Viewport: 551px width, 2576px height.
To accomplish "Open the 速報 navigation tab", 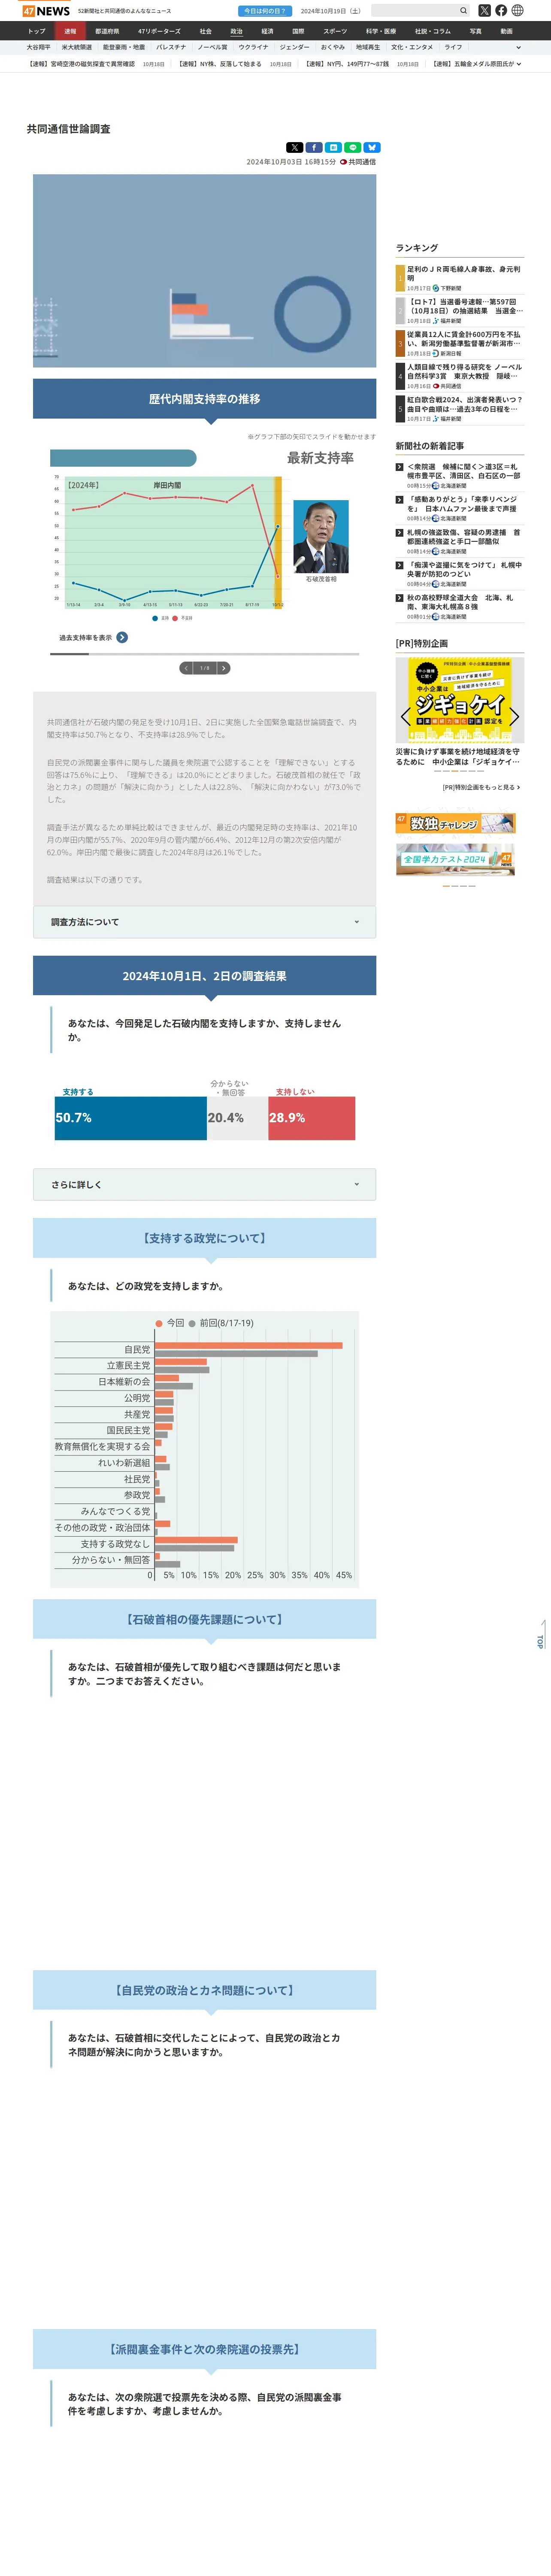I will coord(70,31).
